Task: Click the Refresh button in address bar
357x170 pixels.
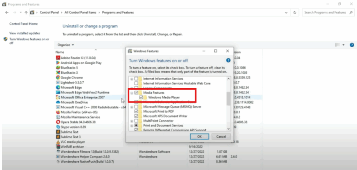Action: (295, 13)
